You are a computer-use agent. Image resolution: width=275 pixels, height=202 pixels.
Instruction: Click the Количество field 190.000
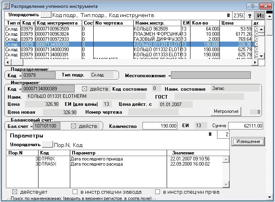coord(160,126)
